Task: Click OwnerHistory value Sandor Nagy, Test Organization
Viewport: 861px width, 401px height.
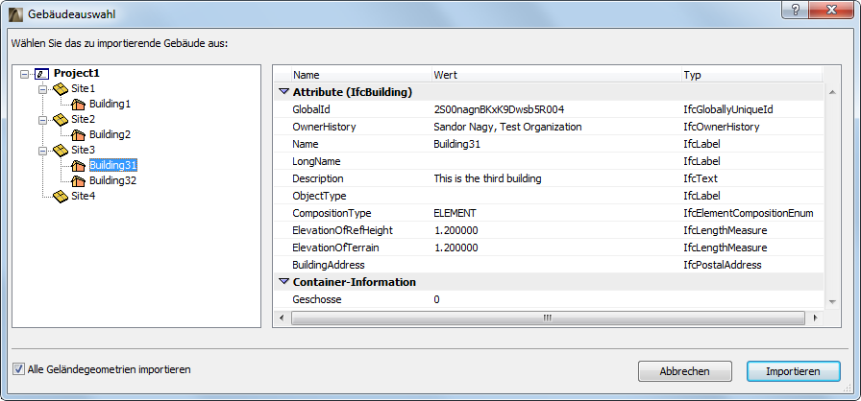Action: [507, 127]
